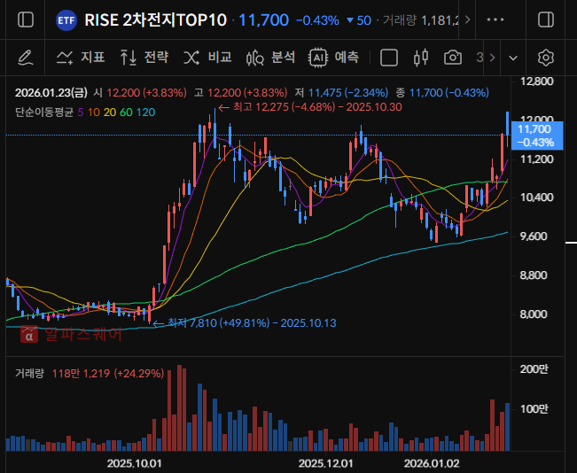Expand the header info with right chevron
The width and height of the screenshot is (577, 473).
click(x=467, y=19)
